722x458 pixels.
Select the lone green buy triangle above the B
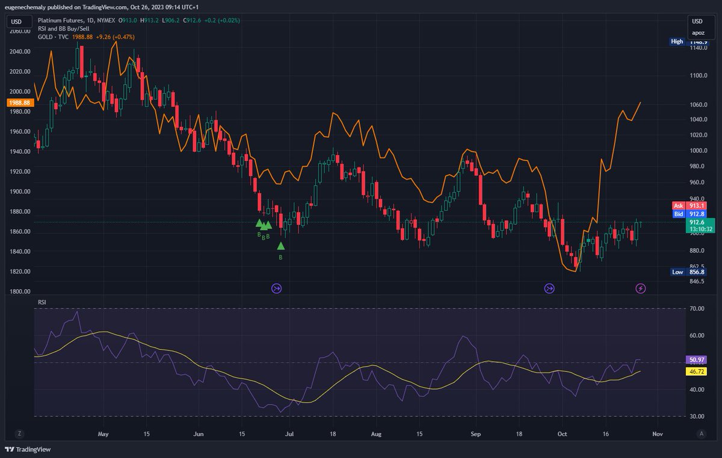click(x=281, y=245)
